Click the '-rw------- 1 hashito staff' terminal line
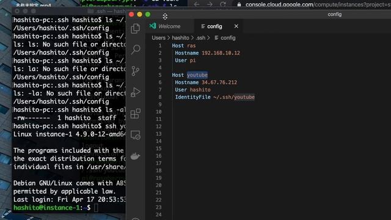 pyautogui.click(x=69, y=118)
